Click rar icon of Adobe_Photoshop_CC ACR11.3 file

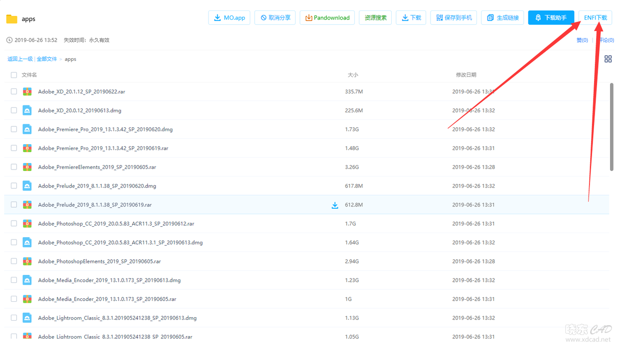click(x=27, y=224)
